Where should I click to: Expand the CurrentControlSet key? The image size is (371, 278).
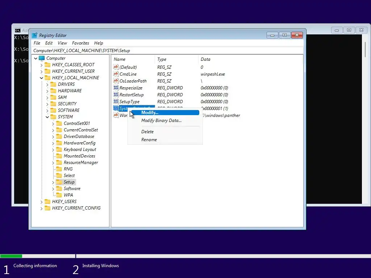[53, 130]
